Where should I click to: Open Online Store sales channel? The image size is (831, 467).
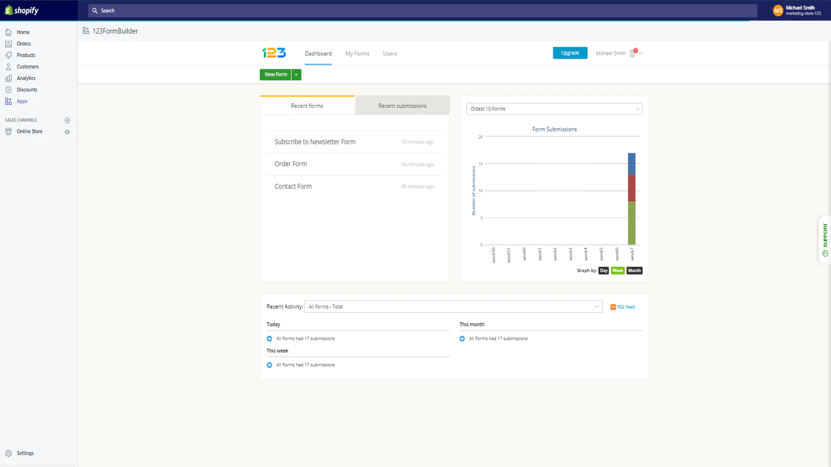(x=30, y=131)
